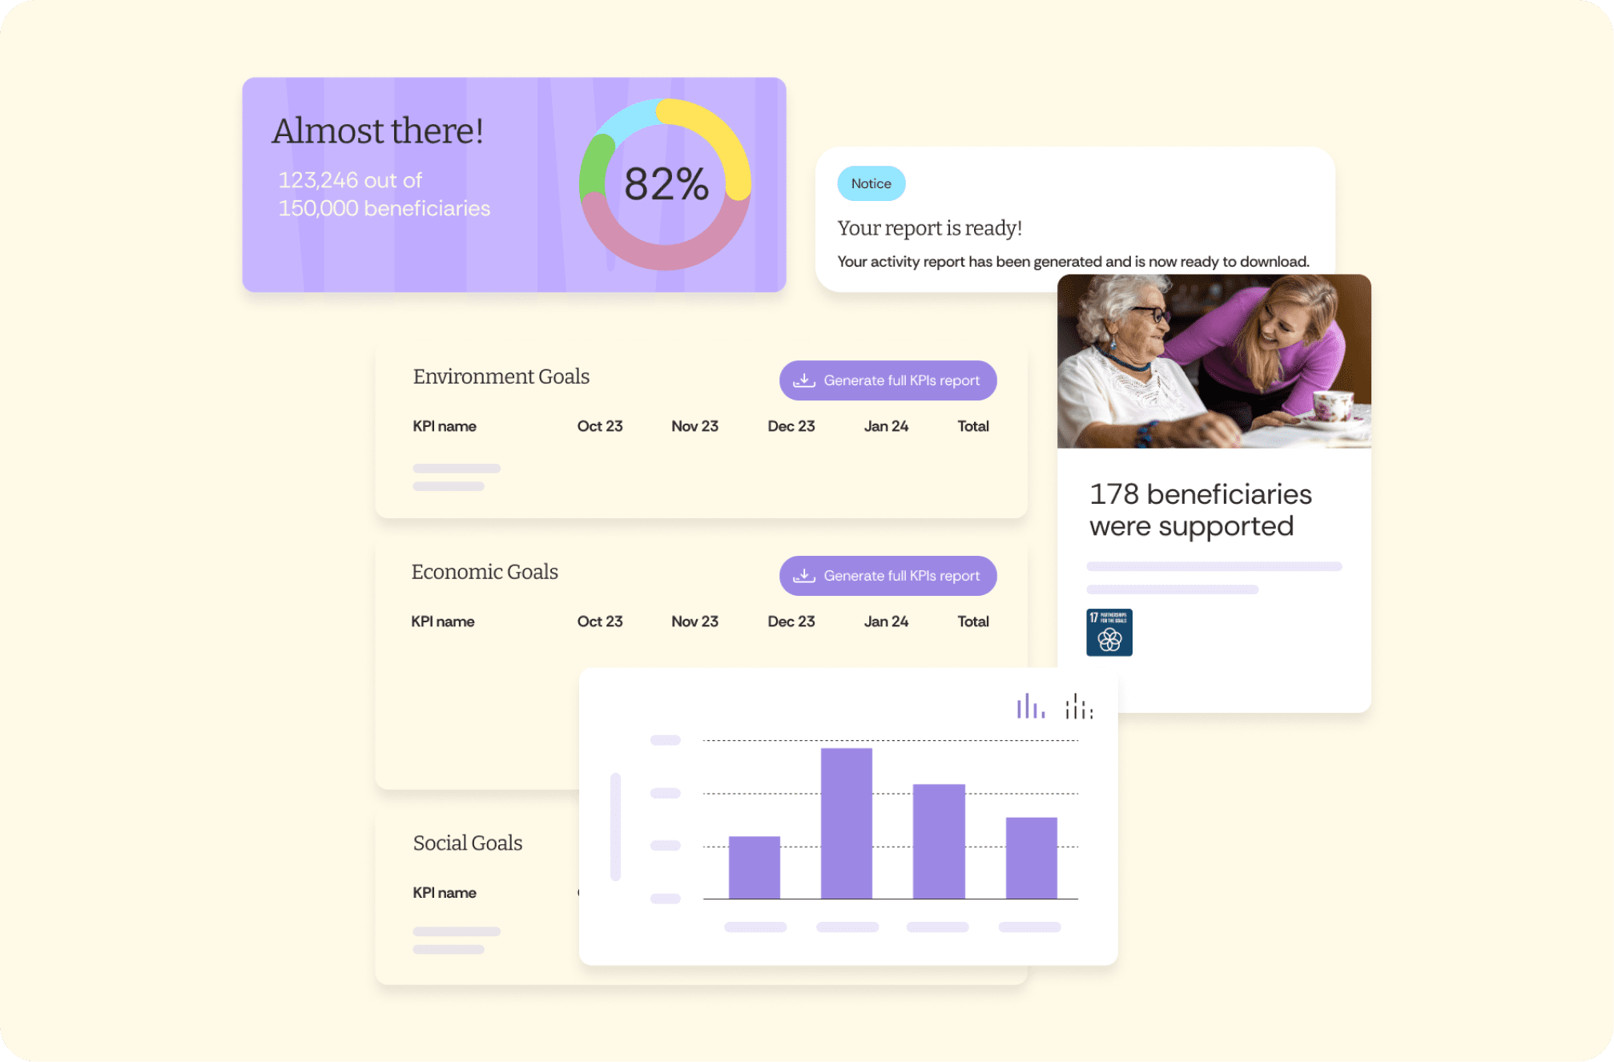Click the SDG 17 Partnerships badge icon
The width and height of the screenshot is (1614, 1062).
point(1109,633)
